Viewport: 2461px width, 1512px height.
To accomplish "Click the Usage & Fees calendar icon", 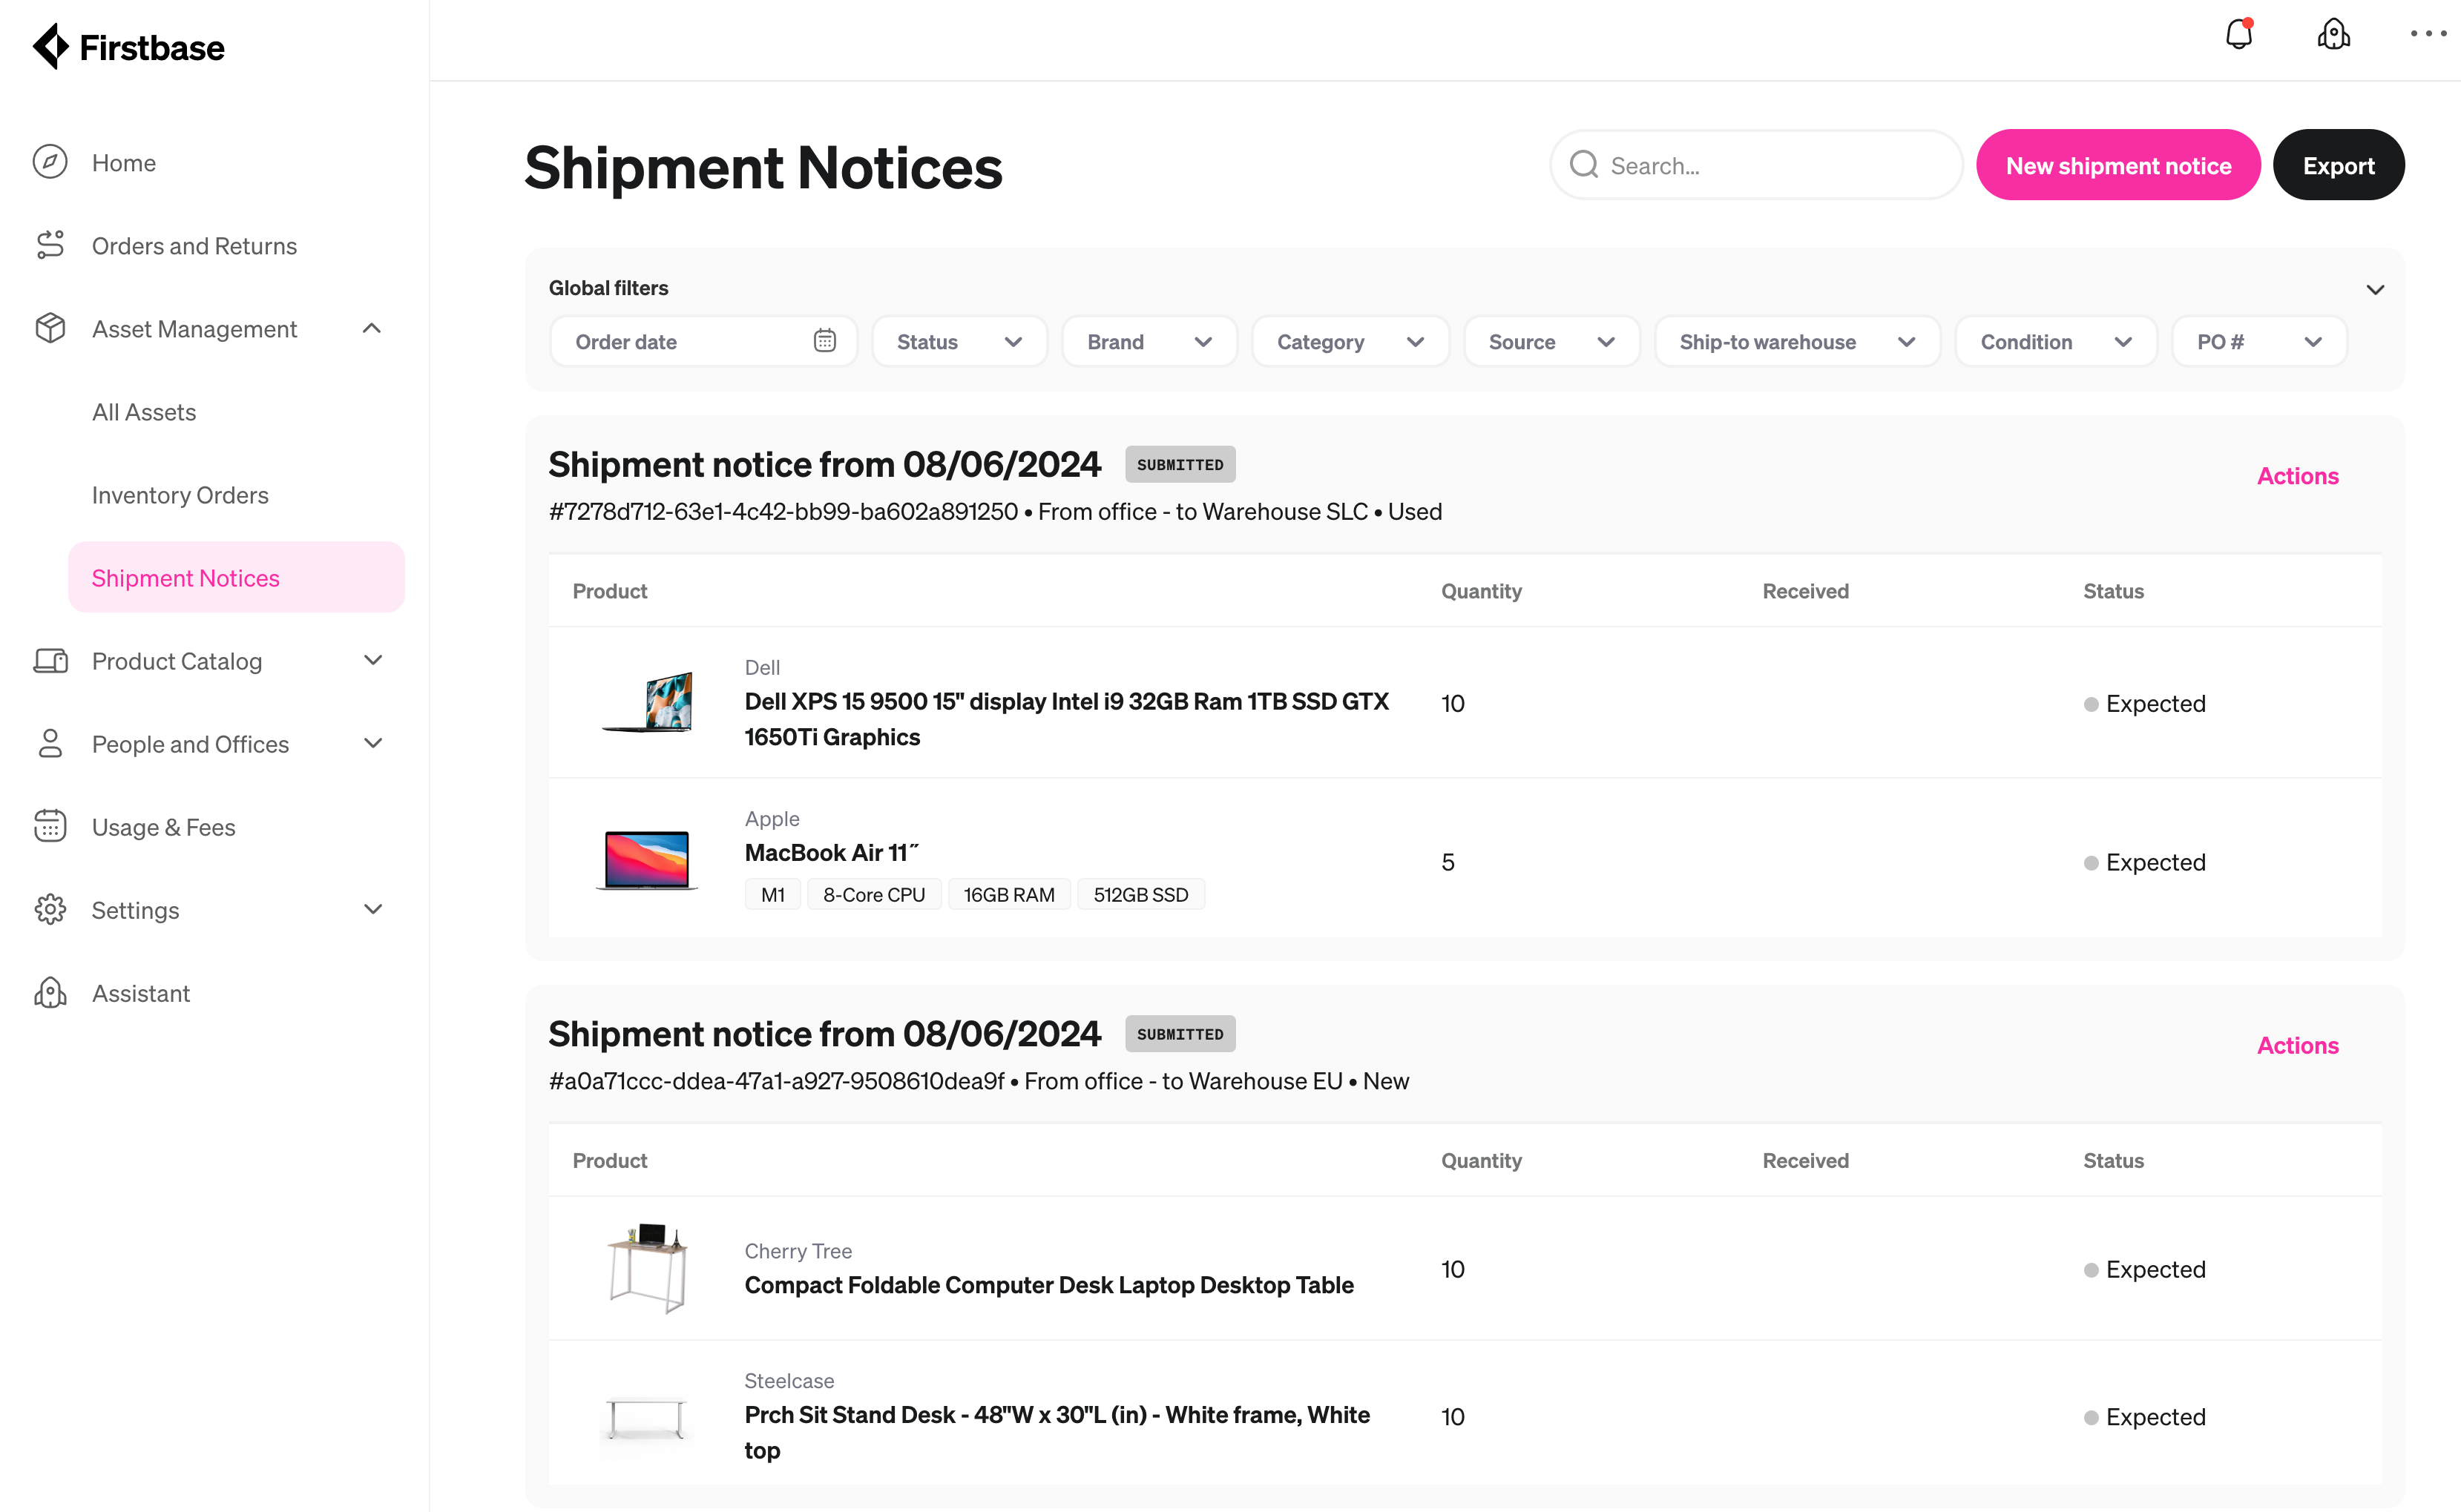I will click(50, 826).
